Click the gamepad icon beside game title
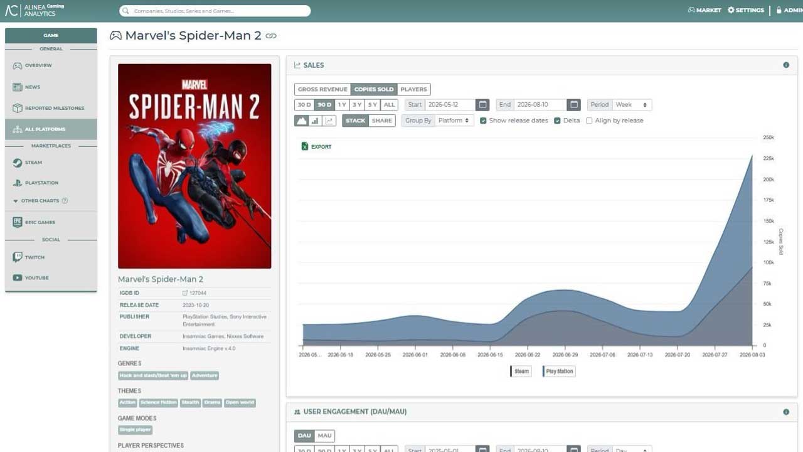The image size is (803, 452). click(115, 36)
